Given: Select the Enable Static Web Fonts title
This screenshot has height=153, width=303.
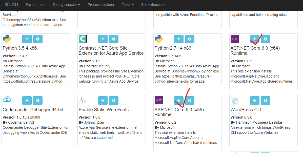Looking at the screenshot, I should coord(104,110).
